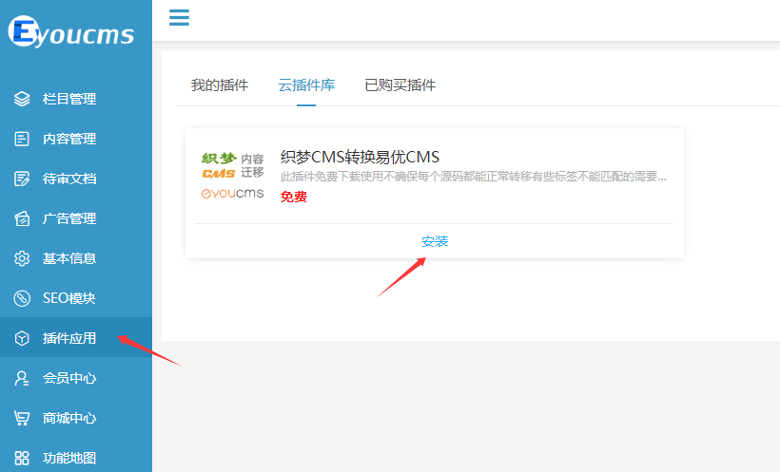Viewport: 780px width, 472px height.
Task: Click the 织梦CMS转换易优CMS plugin title
Action: point(360,157)
